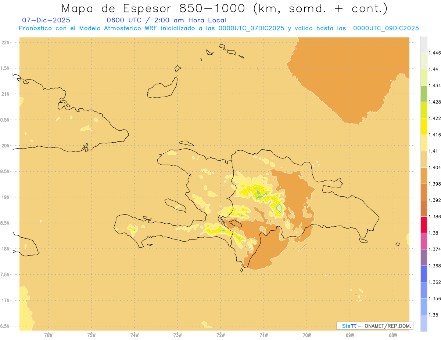
Task: Click the legend value '1.416'
Action: pyautogui.click(x=435, y=135)
